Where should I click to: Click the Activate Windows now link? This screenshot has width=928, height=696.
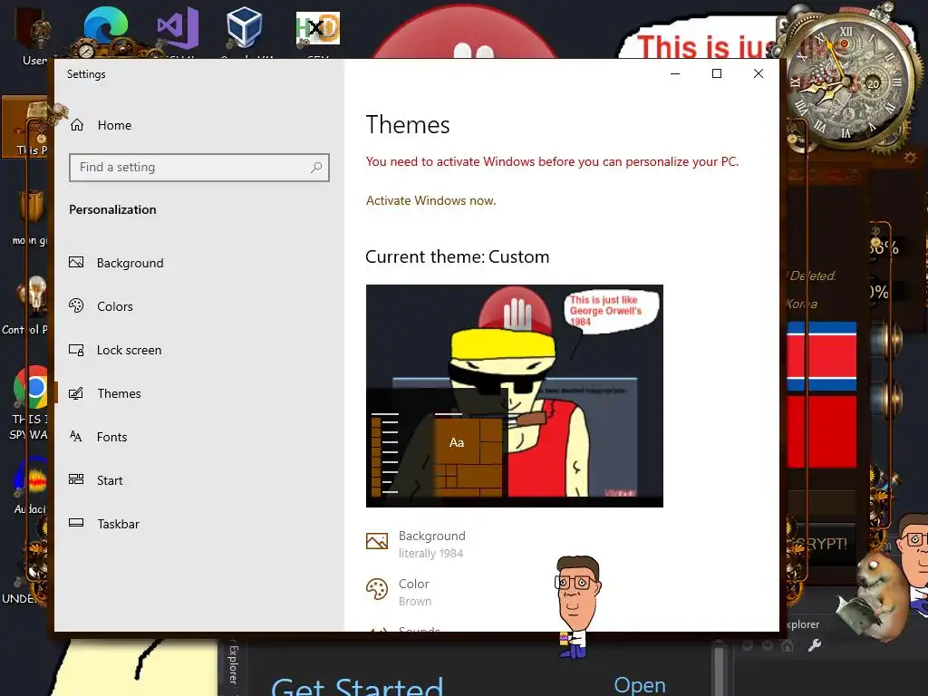[430, 200]
